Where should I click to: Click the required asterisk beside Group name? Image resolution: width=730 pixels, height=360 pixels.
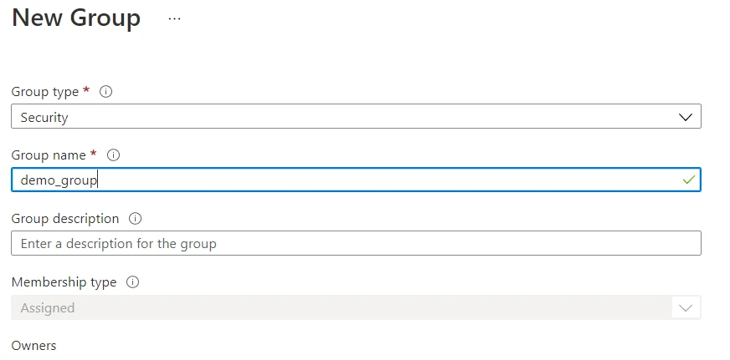[94, 154]
